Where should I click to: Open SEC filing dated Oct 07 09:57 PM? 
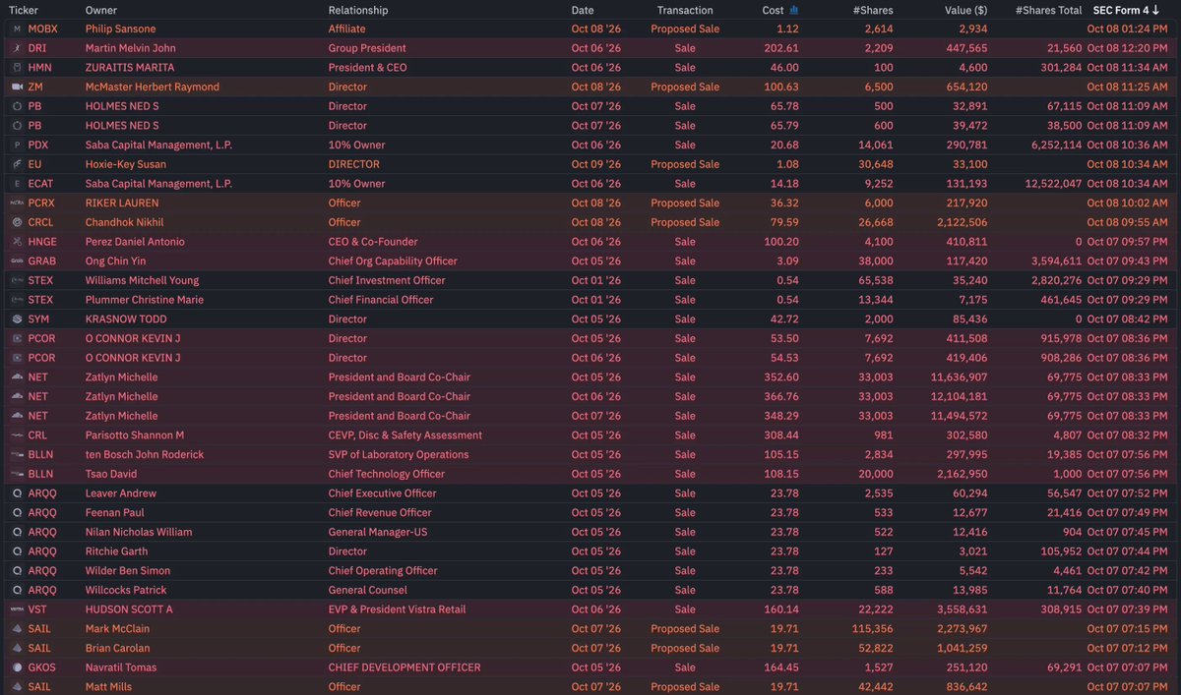pos(1127,242)
